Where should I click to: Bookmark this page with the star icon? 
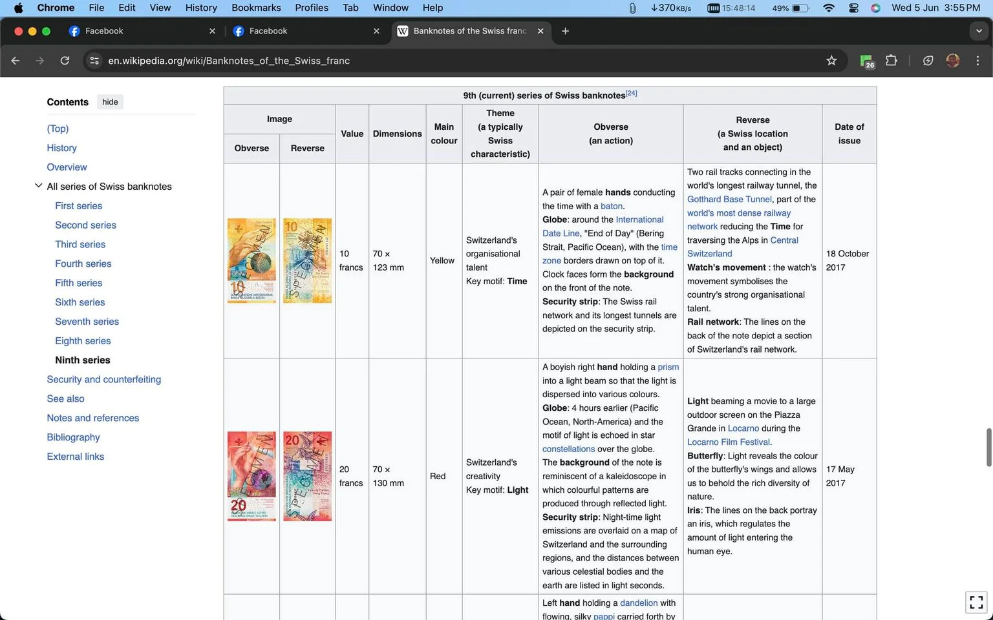[x=831, y=61]
